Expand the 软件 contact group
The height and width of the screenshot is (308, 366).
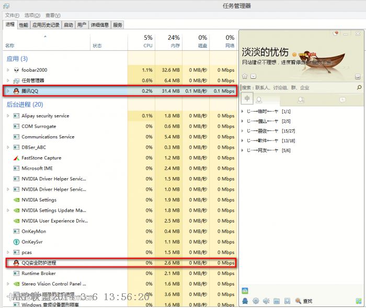(x=242, y=140)
